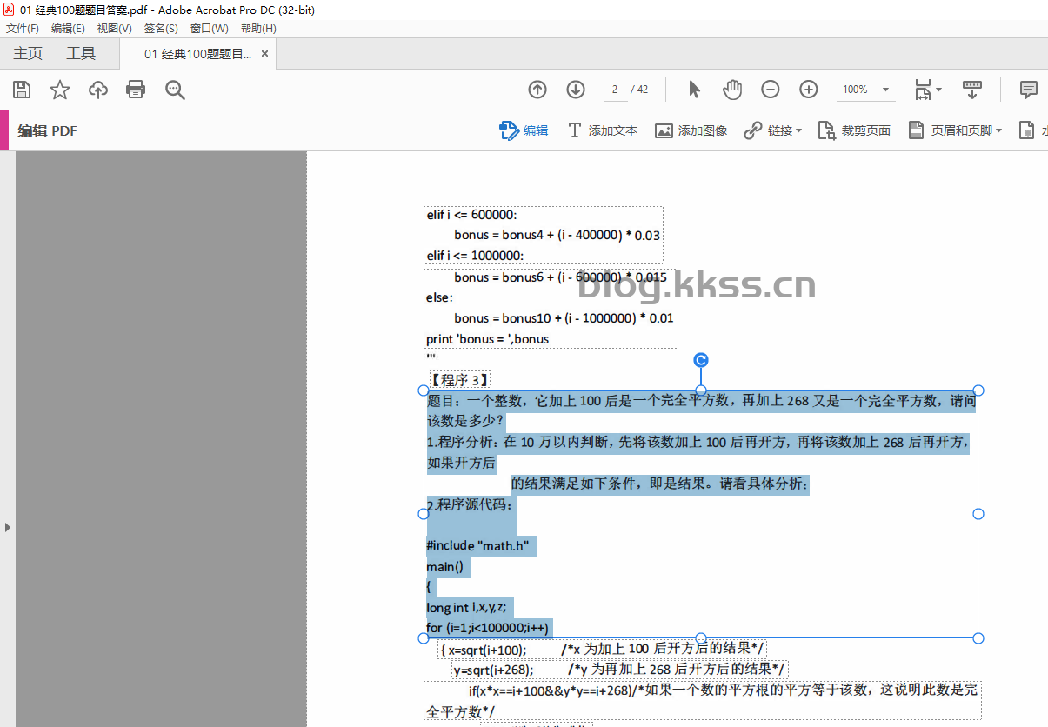Zoom in with the plus button
The image size is (1048, 727).
(x=808, y=90)
